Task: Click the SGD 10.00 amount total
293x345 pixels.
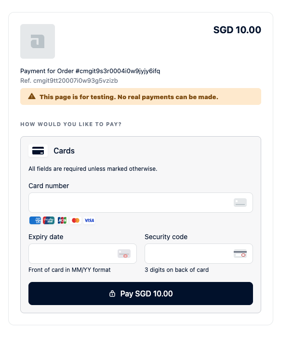Action: (x=237, y=30)
